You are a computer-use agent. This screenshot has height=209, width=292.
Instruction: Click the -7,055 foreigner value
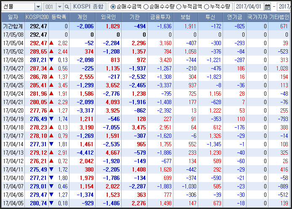(x=111, y=127)
